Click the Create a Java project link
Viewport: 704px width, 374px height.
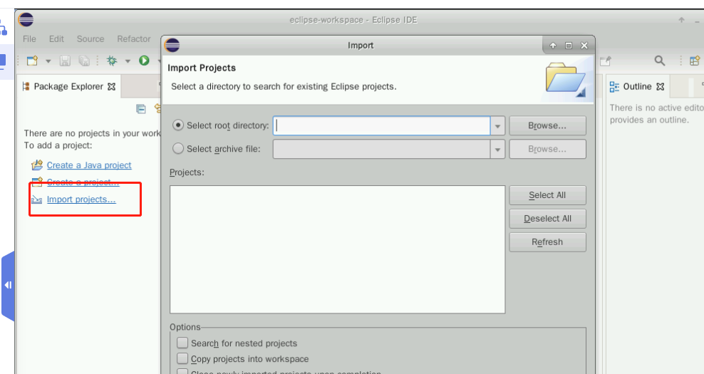89,165
